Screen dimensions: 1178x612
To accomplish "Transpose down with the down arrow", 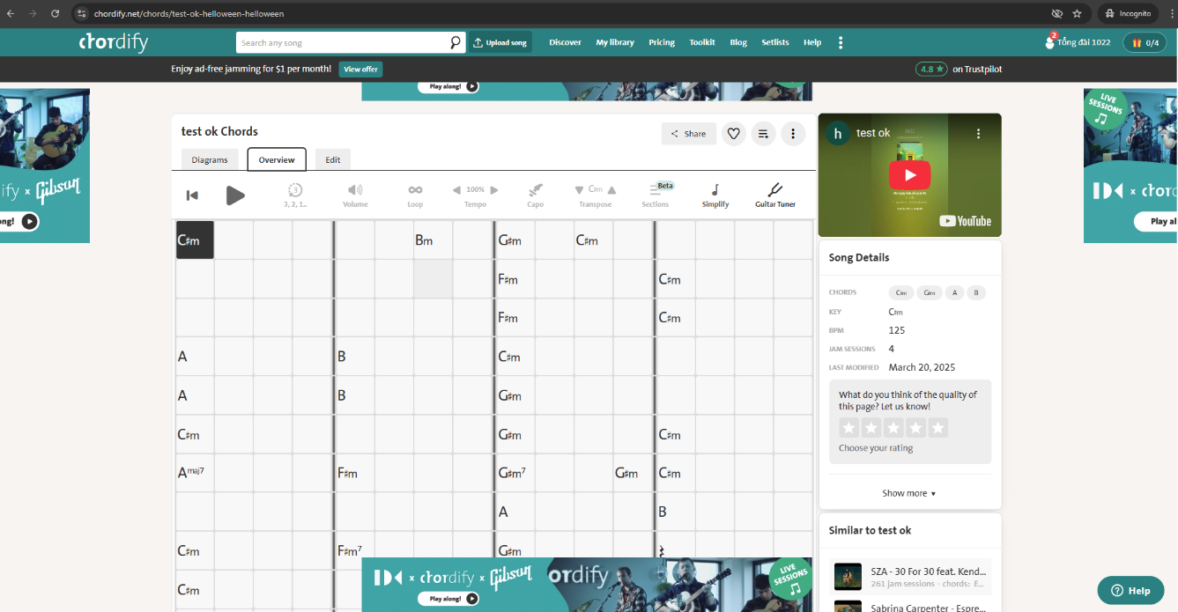I will point(579,189).
